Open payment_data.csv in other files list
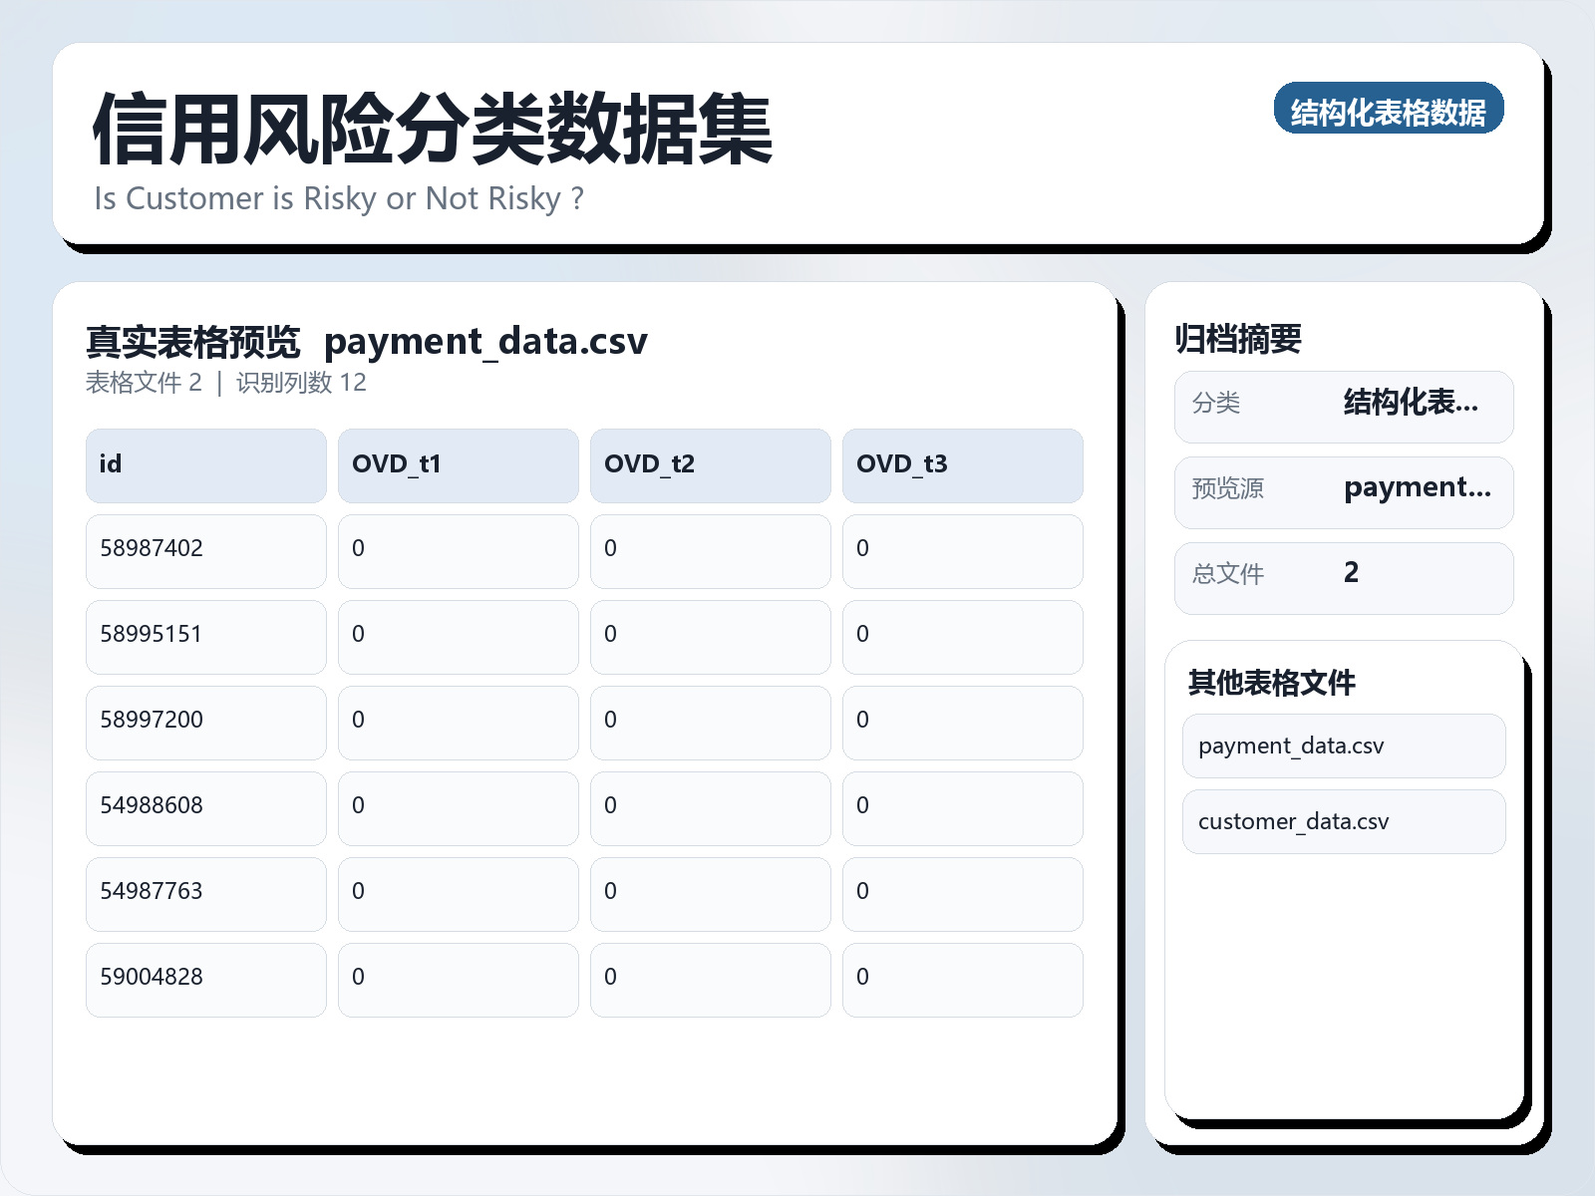 pyautogui.click(x=1343, y=746)
